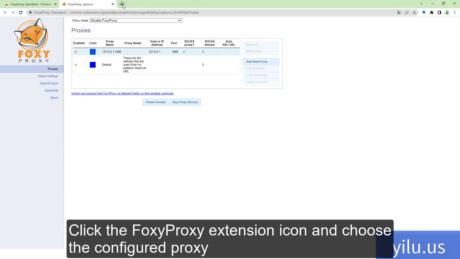Image resolution: width=460 pixels, height=259 pixels.
Task: Click SOCKS Version 5 in 127.0.0.1:1080 row
Action: pyautogui.click(x=203, y=52)
